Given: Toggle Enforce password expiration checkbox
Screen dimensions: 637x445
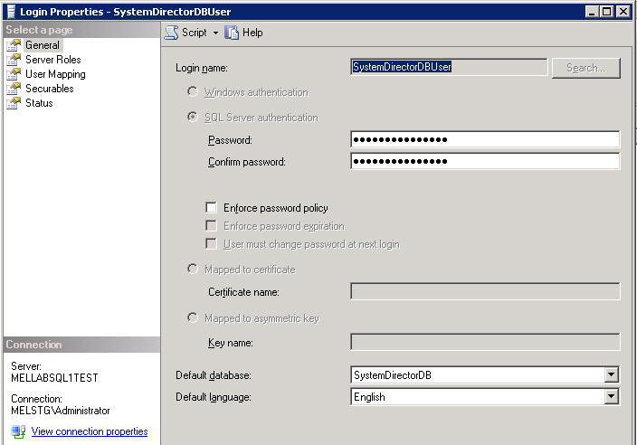Looking at the screenshot, I should click(212, 226).
